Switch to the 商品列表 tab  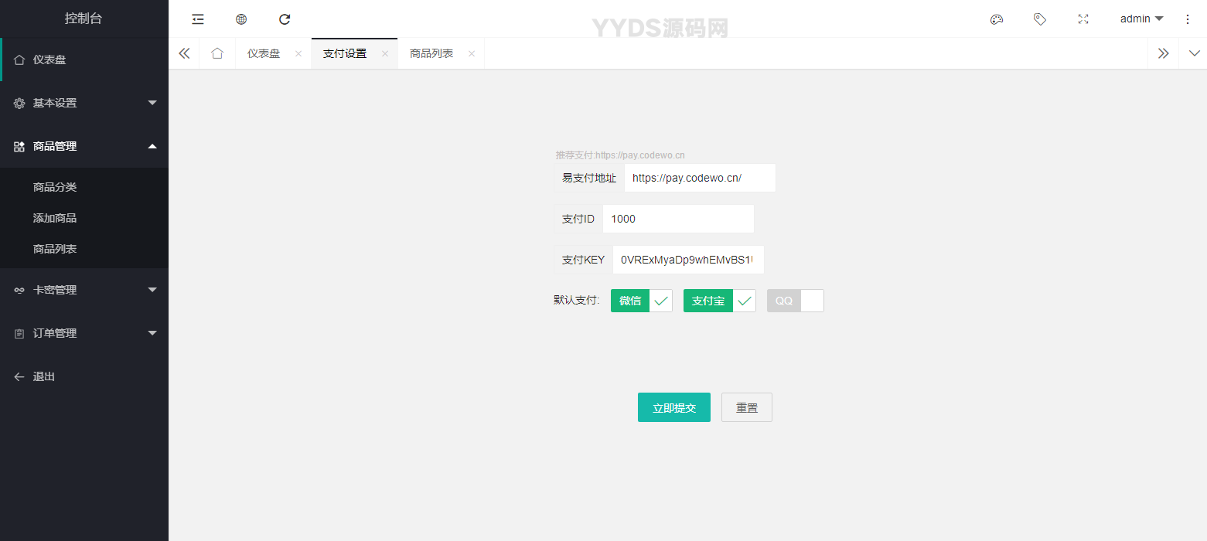click(431, 53)
